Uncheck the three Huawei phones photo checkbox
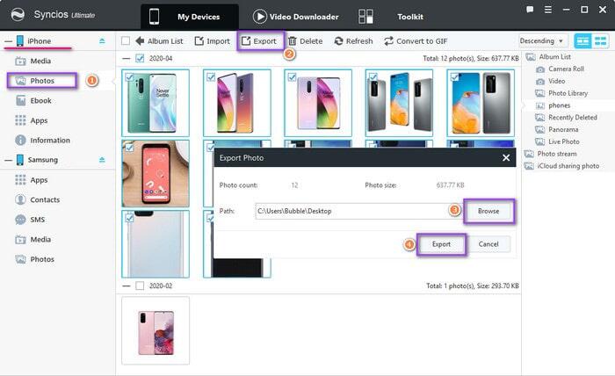This screenshot has height=376, width=615. pyautogui.click(x=373, y=77)
